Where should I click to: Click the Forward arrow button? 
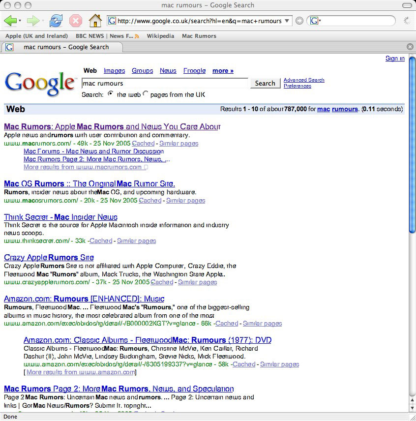[33, 21]
